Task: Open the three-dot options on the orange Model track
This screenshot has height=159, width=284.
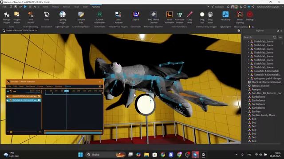Action: tap(35, 96)
